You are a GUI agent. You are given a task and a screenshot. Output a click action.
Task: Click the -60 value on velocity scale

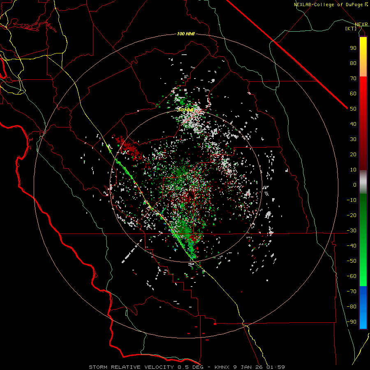tap(351, 276)
